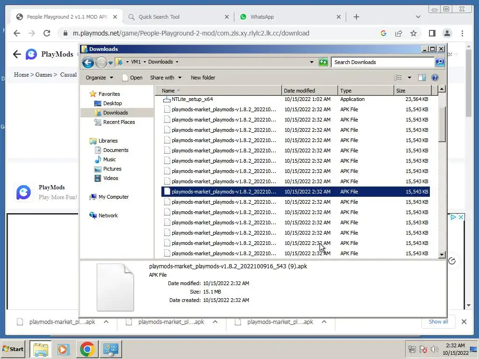Expand options for the first downloaded apk
The width and height of the screenshot is (479, 359).
coord(106,322)
